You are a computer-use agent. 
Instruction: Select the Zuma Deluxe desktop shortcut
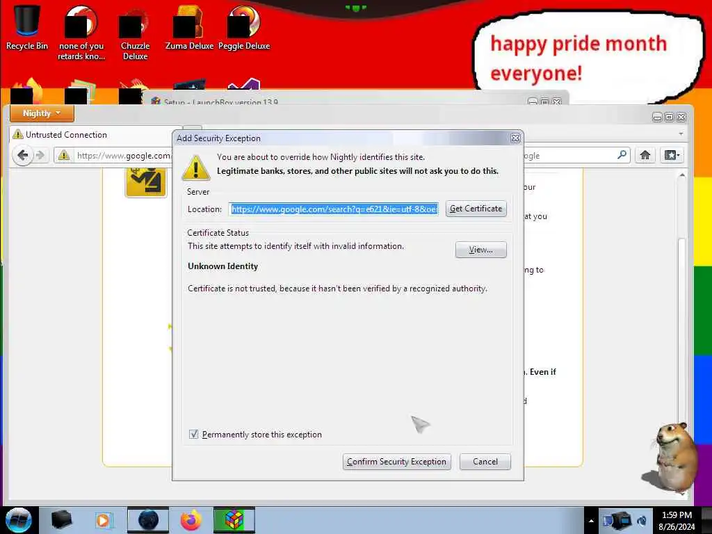coord(189,27)
